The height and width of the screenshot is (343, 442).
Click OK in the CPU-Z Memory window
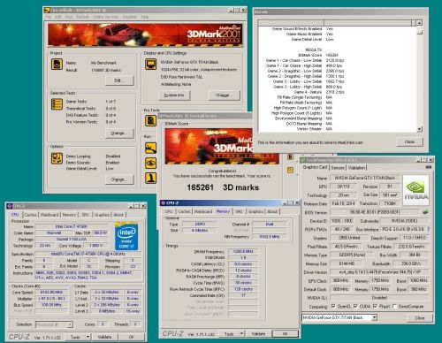[285, 333]
